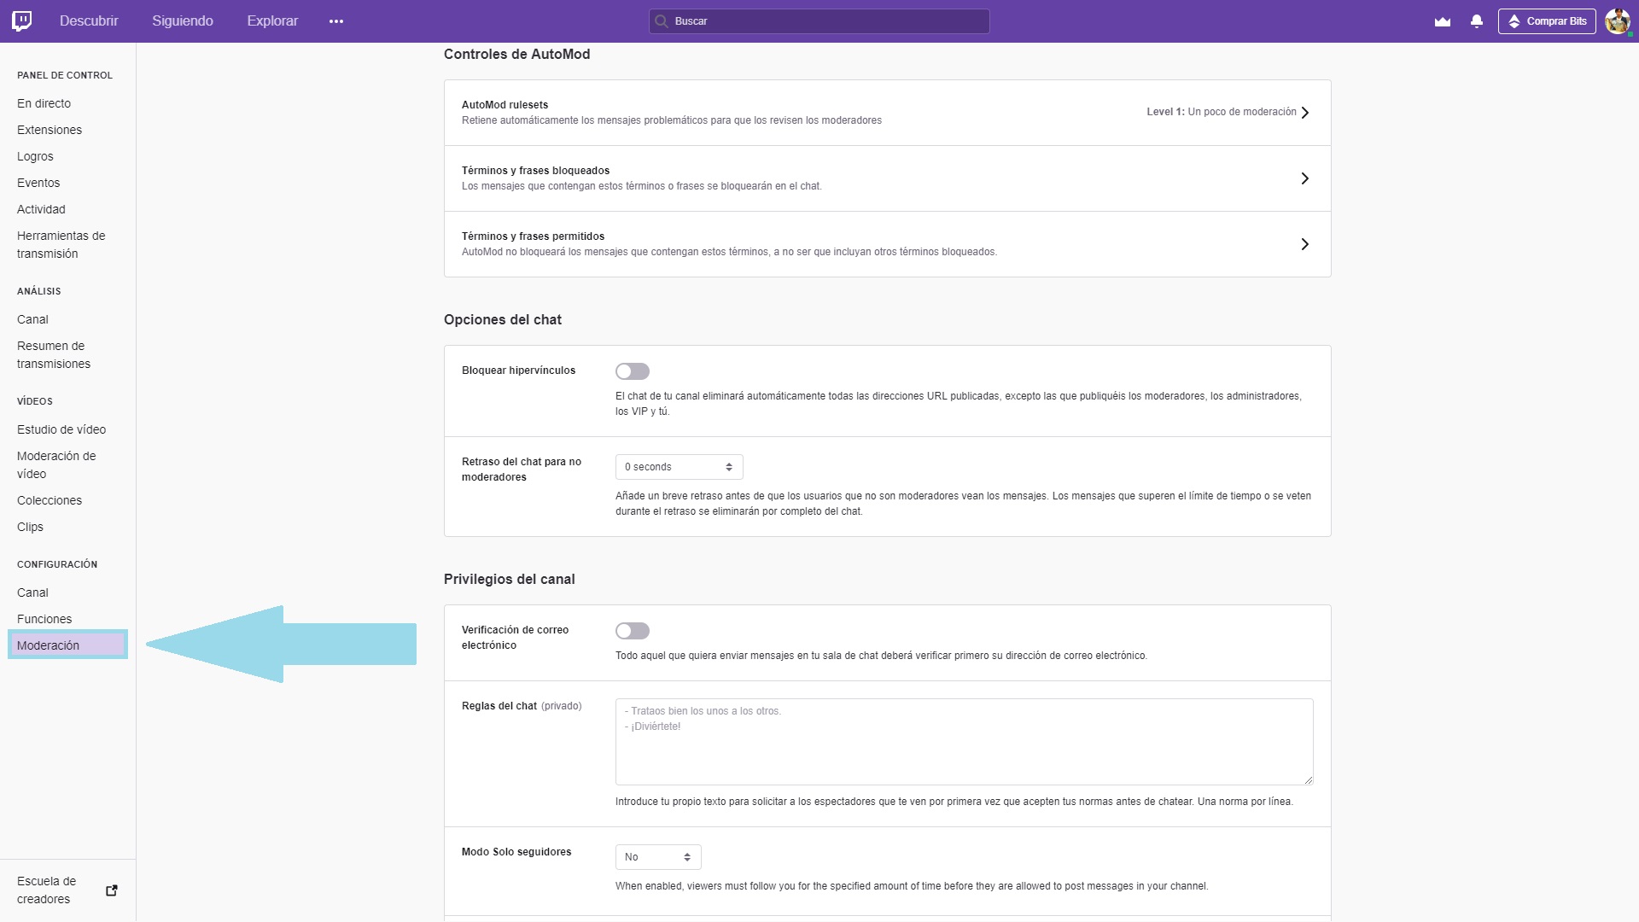
Task: Click the search magnifier icon
Action: [661, 21]
